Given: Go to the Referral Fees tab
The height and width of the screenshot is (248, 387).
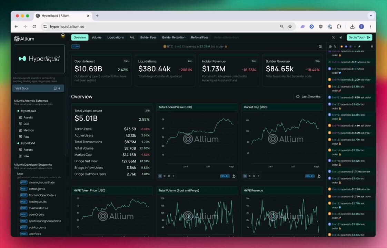Looking at the screenshot, I should (200, 38).
